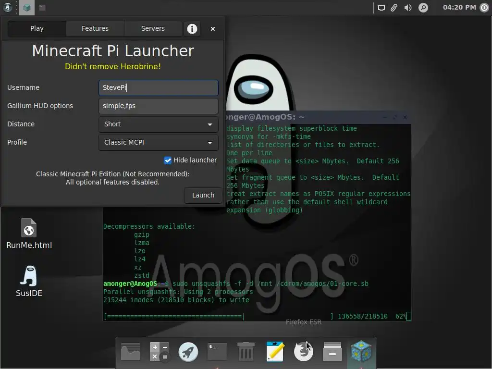This screenshot has height=369, width=492.
Task: Open the Firefox ESR dock icon
Action: click(304, 351)
